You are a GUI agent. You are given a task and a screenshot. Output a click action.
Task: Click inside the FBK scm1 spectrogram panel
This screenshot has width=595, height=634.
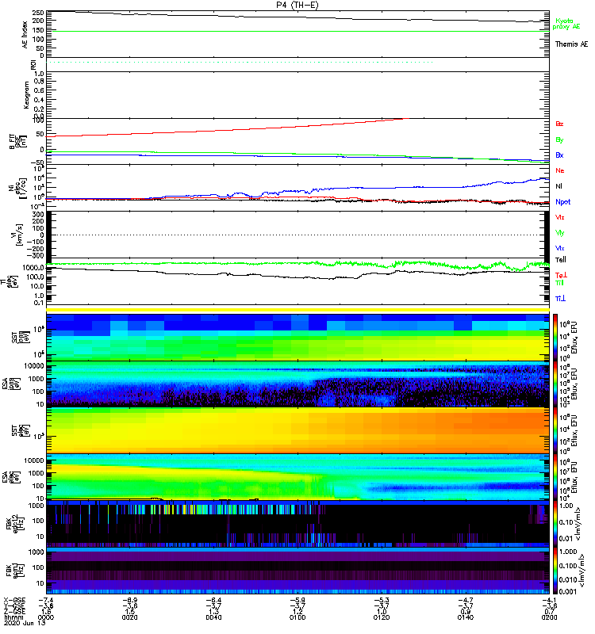click(x=297, y=570)
